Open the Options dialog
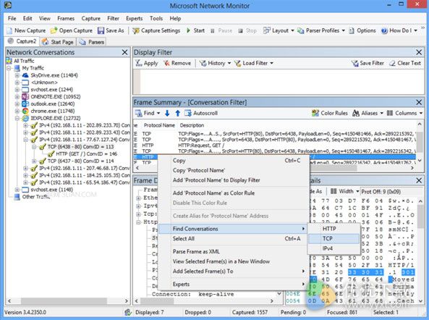The image size is (429, 320). click(362, 30)
